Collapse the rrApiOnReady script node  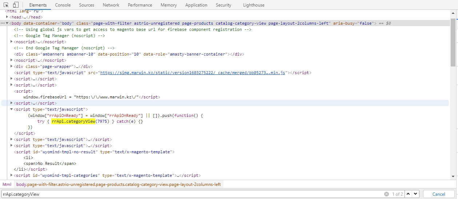(12, 109)
